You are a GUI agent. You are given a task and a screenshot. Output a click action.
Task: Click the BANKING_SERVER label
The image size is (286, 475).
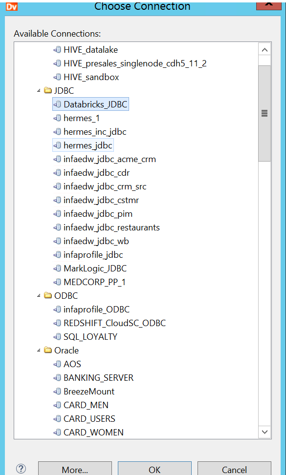click(99, 378)
